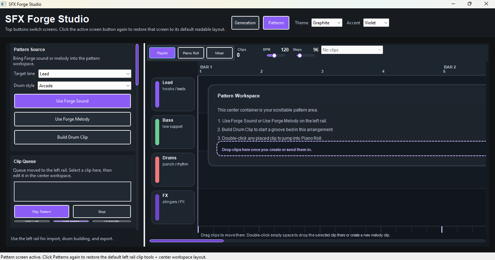Image resolution: width=495 pixels, height=260 pixels.
Task: Click Use Forge Melody
Action: click(x=73, y=119)
